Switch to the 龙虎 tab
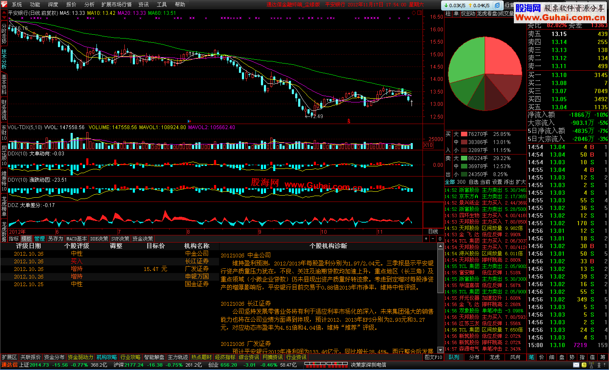Screen dimensions: 609x370 (494, 357)
